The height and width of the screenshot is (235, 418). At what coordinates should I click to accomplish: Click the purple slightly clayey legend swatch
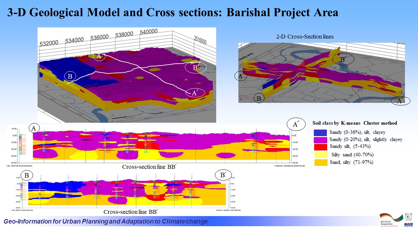pos(320,140)
